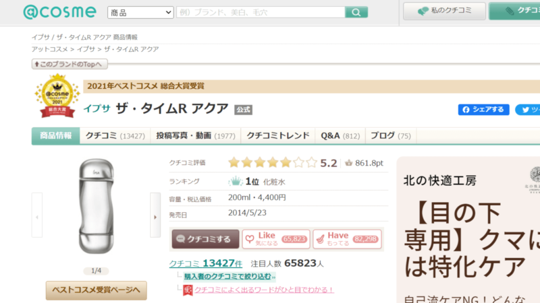
Task: Click the red icon beside the word-trend link
Action: pos(188,290)
